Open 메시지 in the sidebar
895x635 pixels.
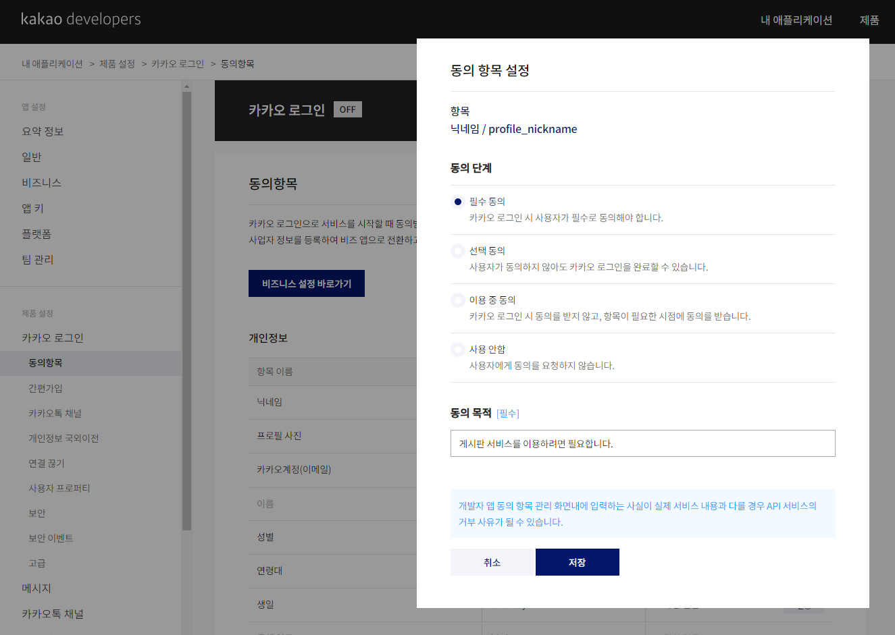(x=36, y=588)
